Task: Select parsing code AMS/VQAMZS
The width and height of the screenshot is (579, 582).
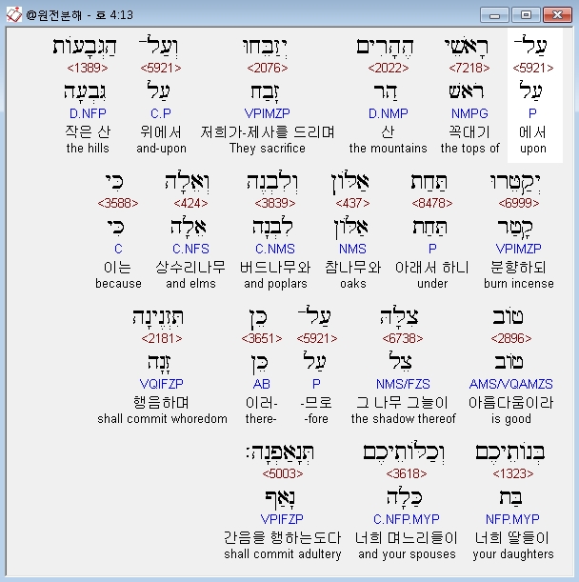Action: tap(511, 384)
